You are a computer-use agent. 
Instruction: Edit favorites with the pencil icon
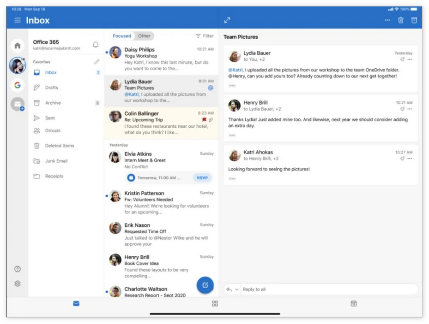[x=97, y=62]
